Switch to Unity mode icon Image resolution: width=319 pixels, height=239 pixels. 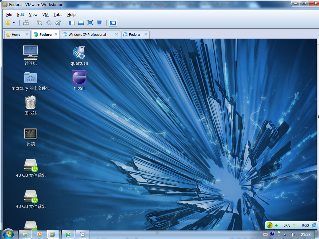pos(100,23)
